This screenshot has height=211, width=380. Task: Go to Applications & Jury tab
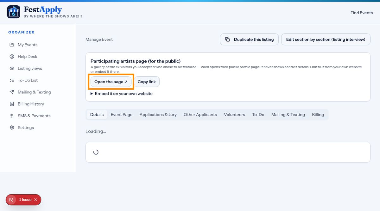(x=158, y=115)
